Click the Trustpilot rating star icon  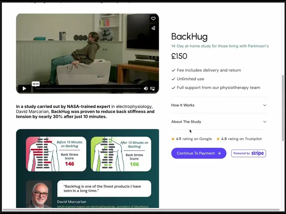point(218,139)
